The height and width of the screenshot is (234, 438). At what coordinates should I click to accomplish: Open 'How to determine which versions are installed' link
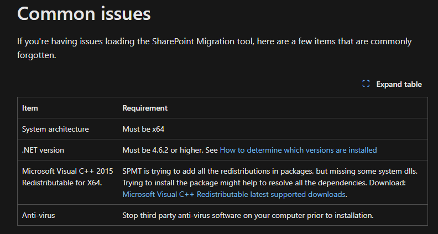298,150
